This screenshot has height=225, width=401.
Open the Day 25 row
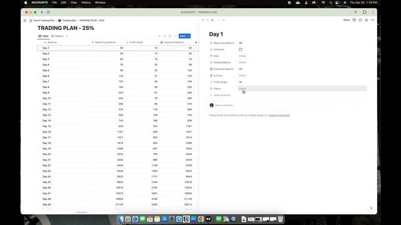tap(118, 182)
